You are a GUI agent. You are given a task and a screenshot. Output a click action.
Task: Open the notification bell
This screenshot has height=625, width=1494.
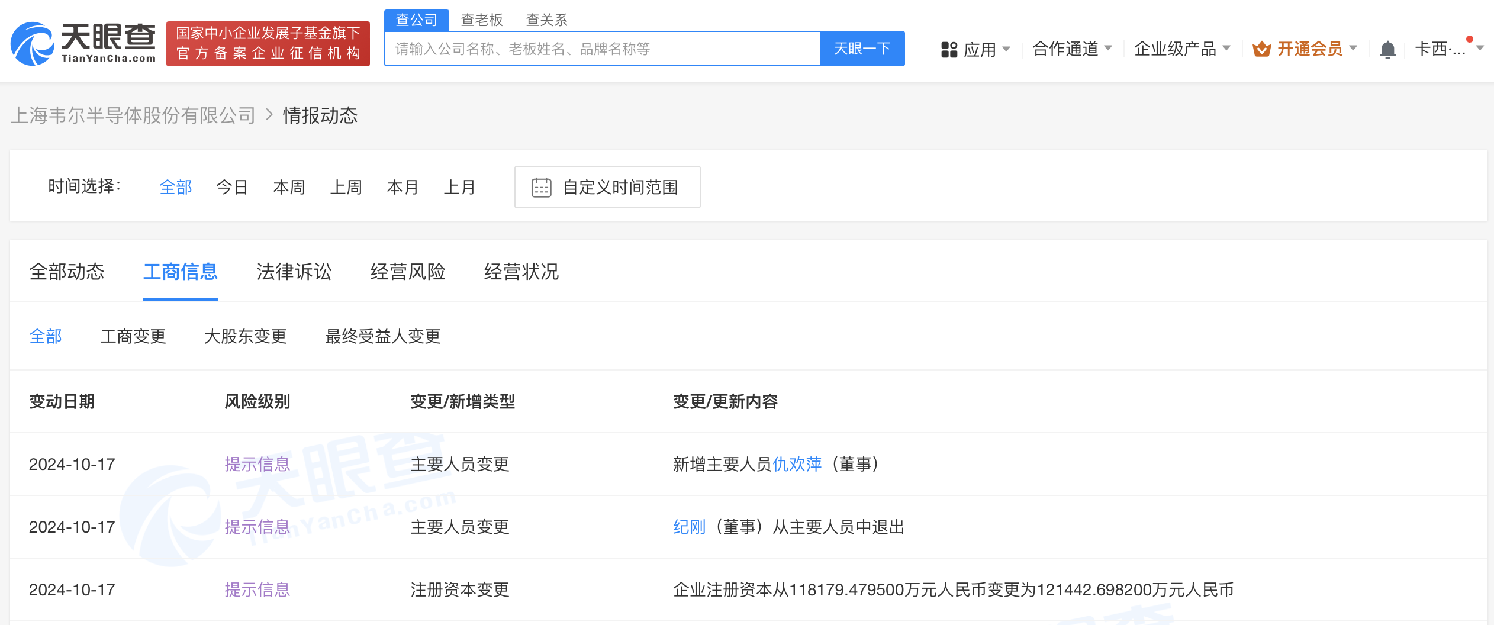point(1387,49)
